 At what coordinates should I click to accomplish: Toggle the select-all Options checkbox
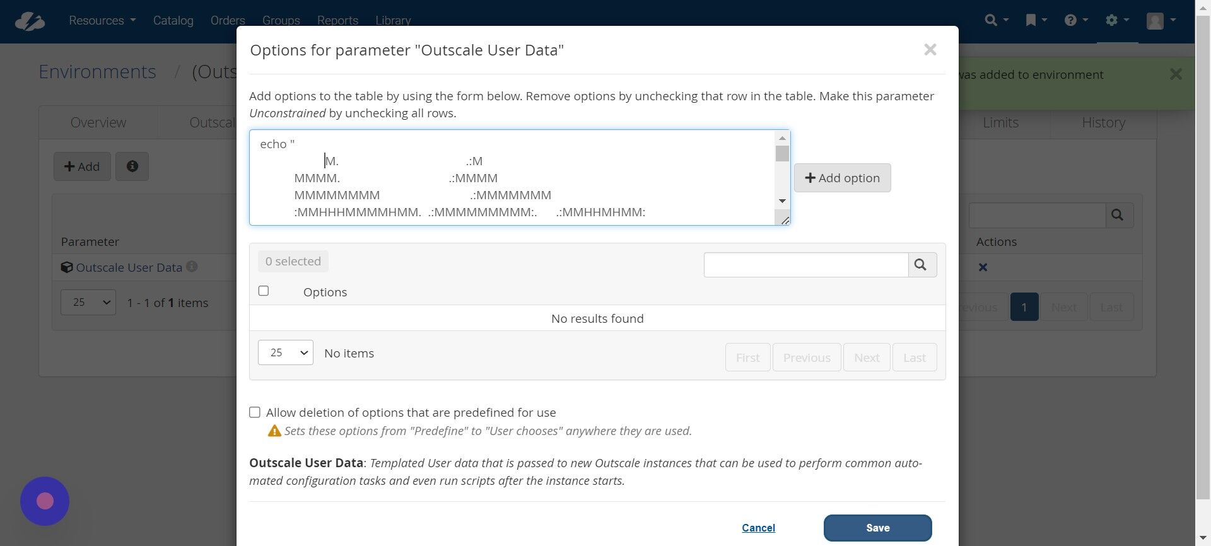[264, 291]
